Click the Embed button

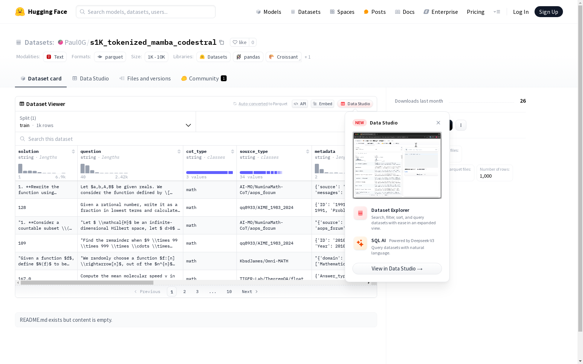coord(322,104)
